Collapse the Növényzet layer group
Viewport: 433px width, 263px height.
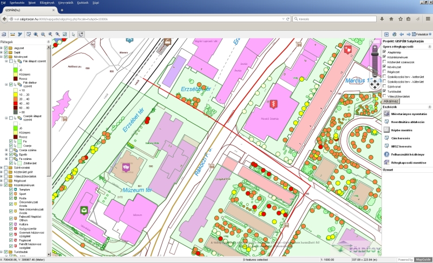pyautogui.click(x=2, y=56)
